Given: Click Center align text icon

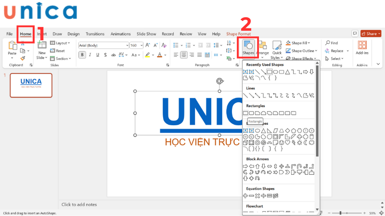Looking at the screenshot, I should click(x=184, y=55).
